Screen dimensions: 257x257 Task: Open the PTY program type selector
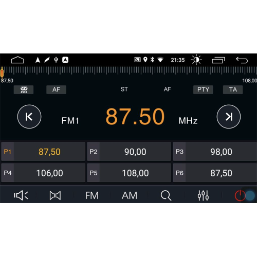click(x=203, y=89)
